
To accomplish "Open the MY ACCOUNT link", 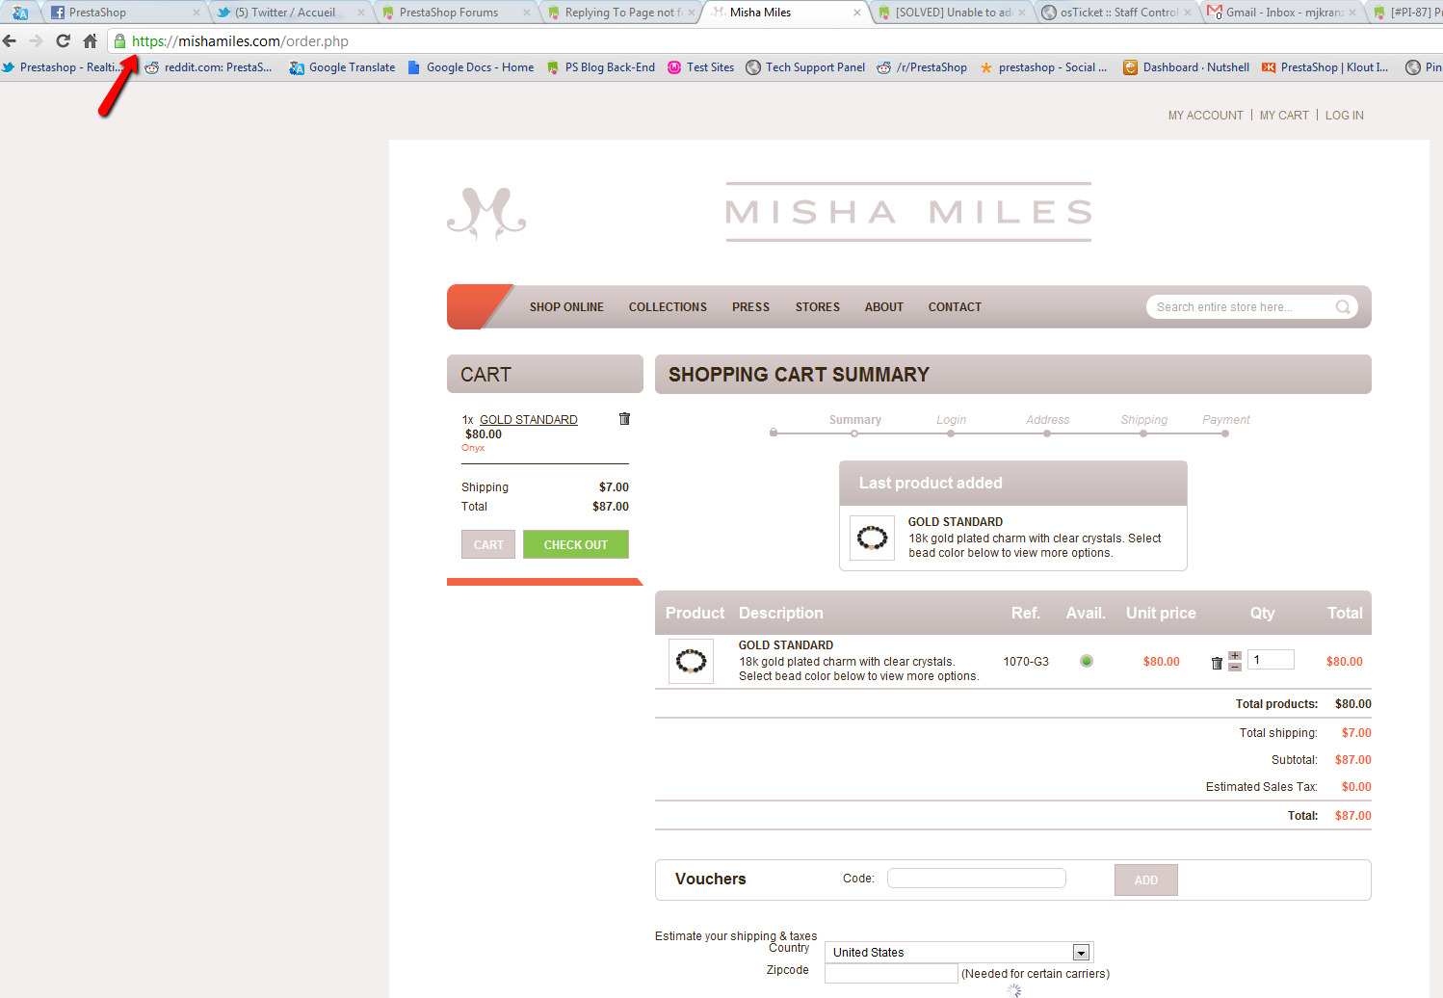I will coord(1205,116).
